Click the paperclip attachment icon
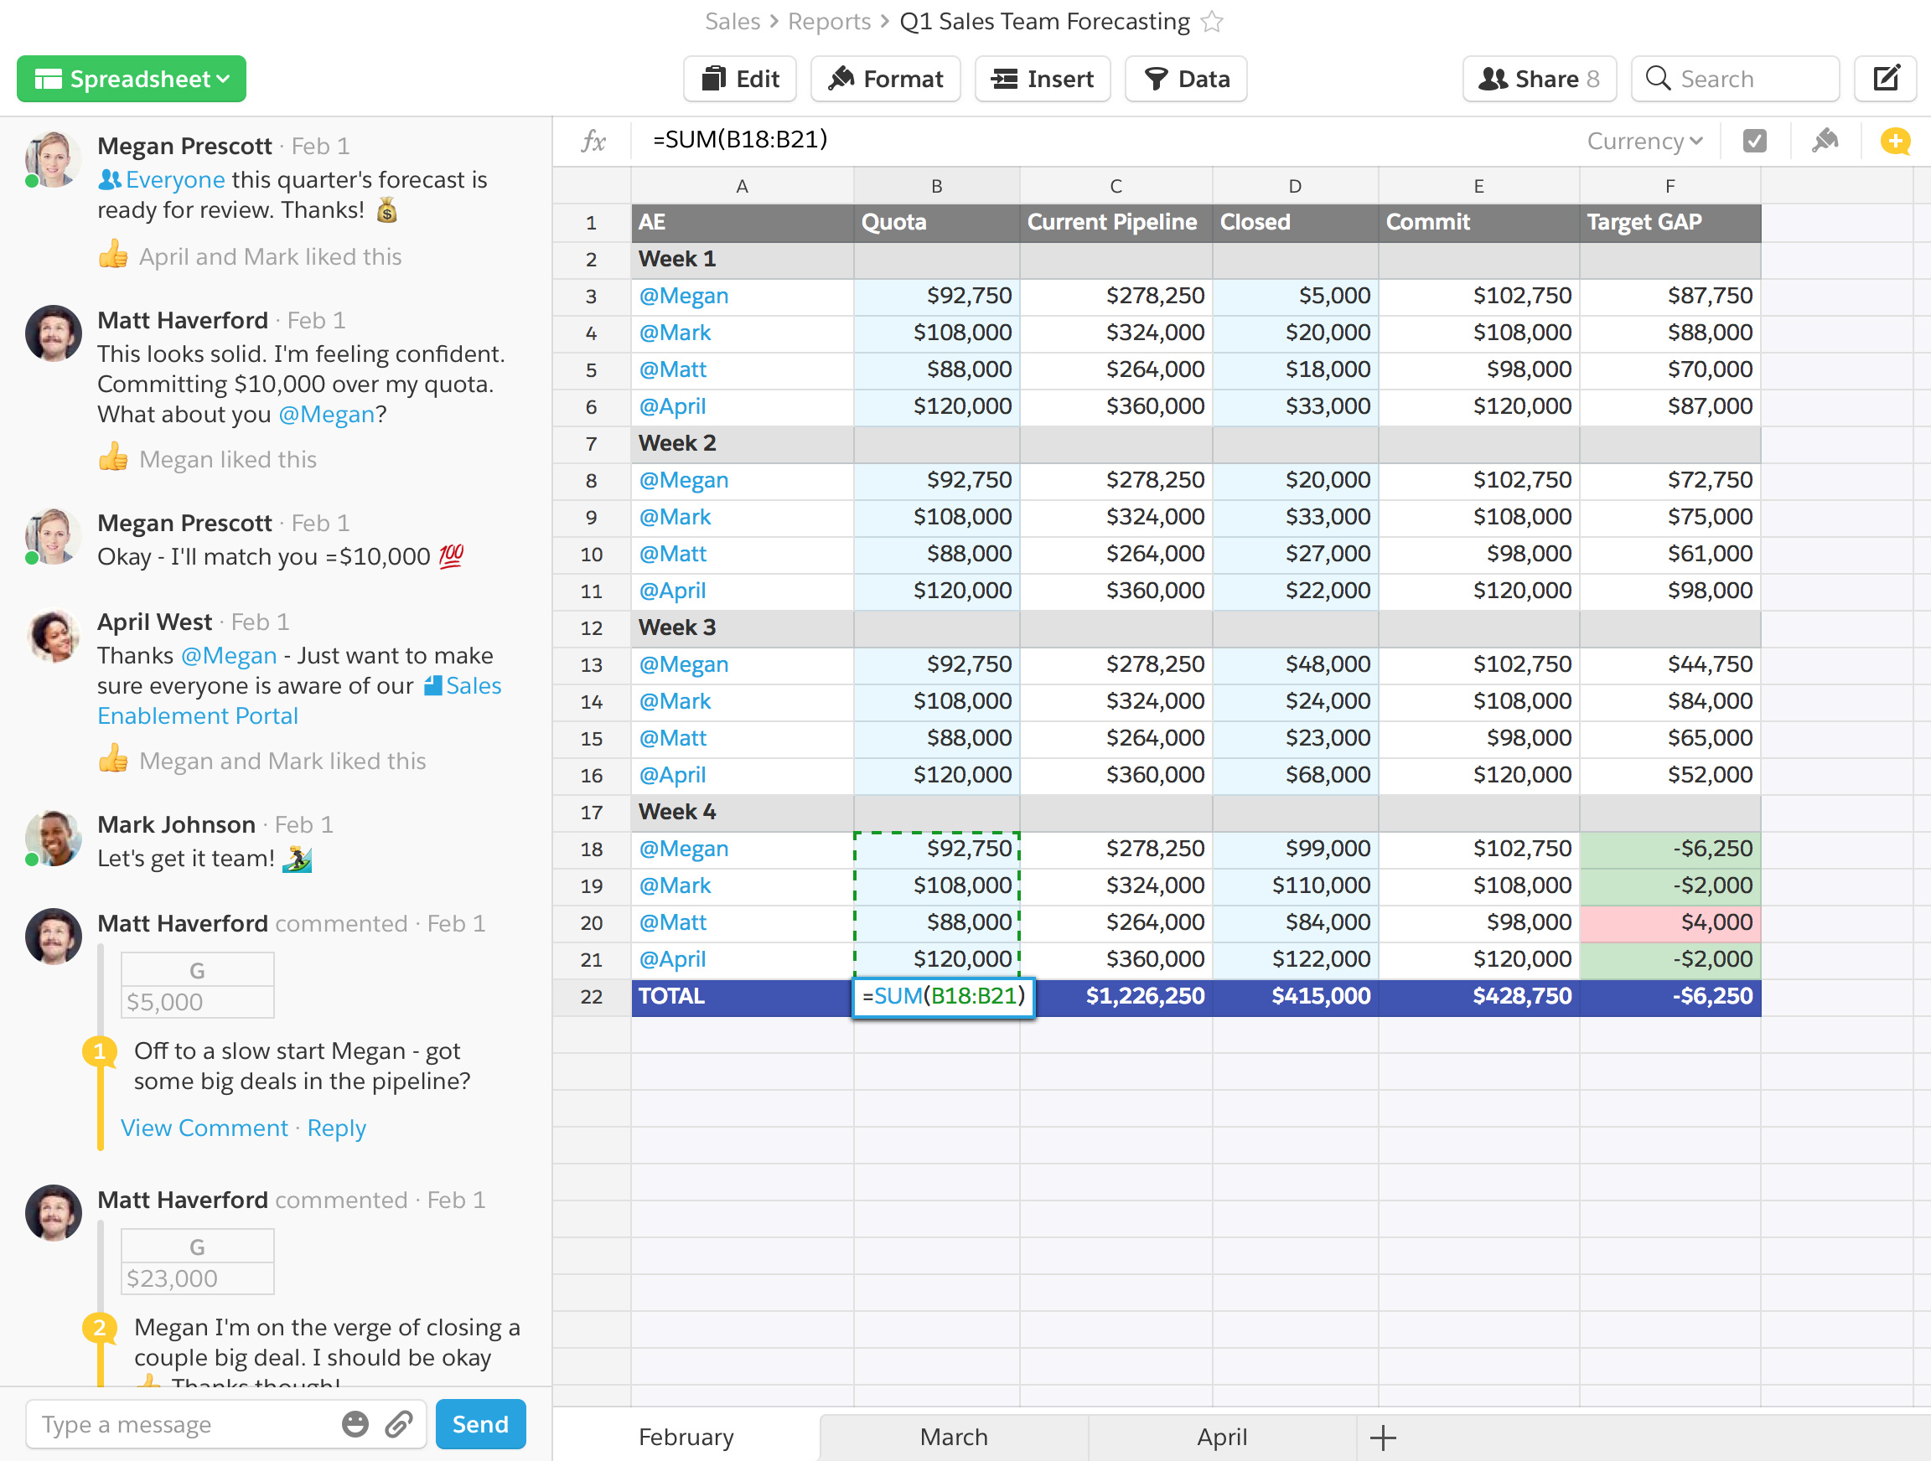The width and height of the screenshot is (1931, 1461). [399, 1423]
